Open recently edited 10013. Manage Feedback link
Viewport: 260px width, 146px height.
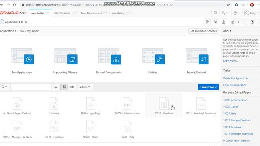coord(237,120)
